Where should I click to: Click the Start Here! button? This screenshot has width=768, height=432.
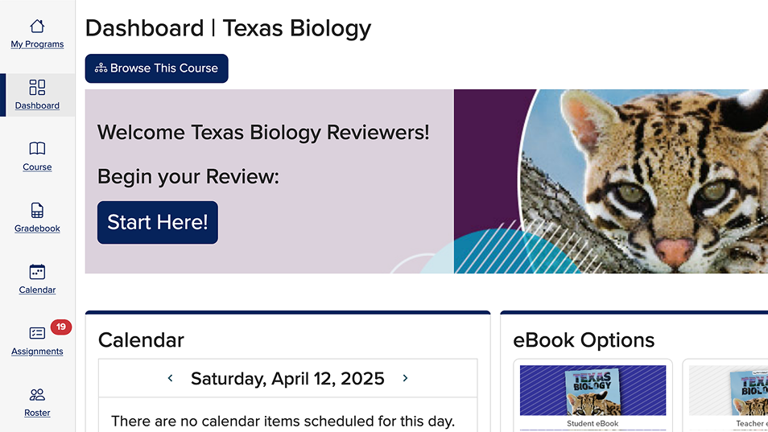158,222
